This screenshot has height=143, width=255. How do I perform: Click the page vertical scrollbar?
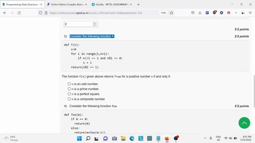(254, 91)
